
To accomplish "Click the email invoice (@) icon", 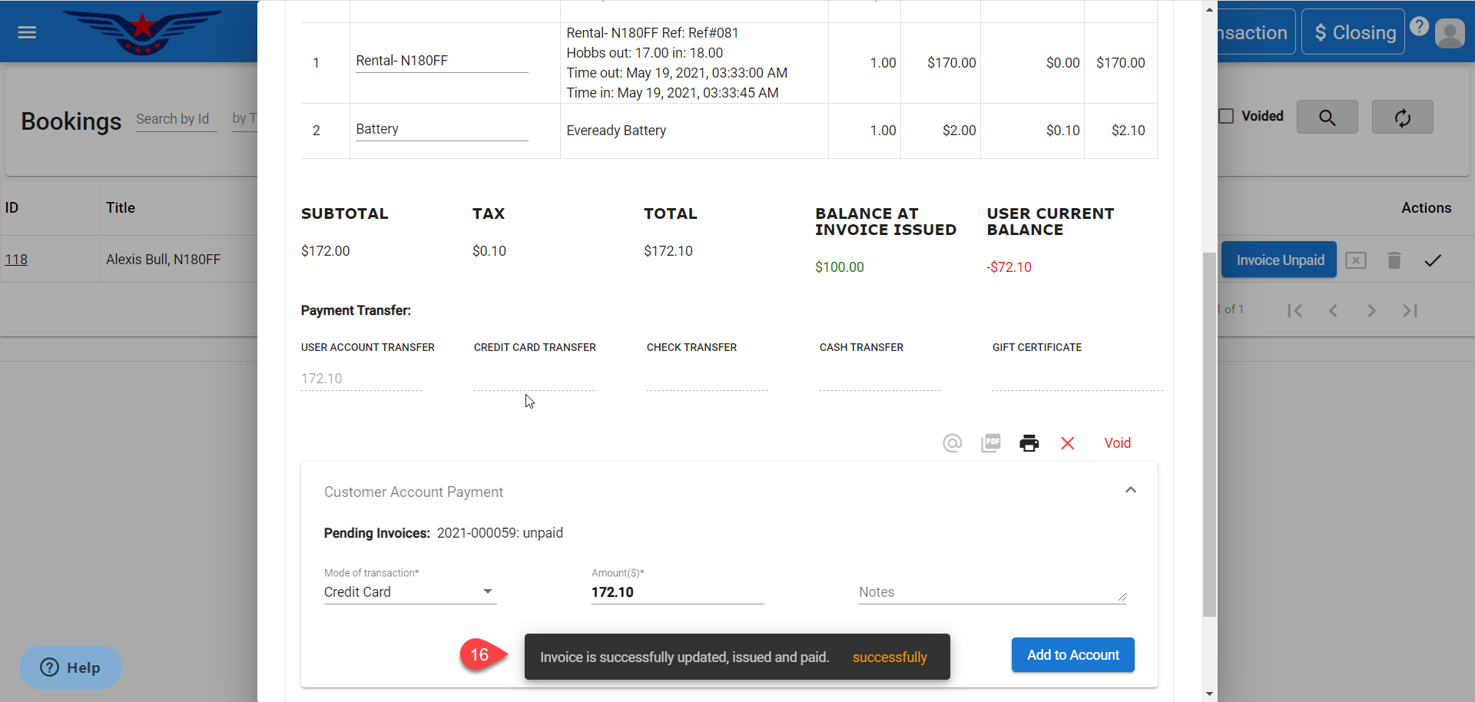I will (952, 443).
